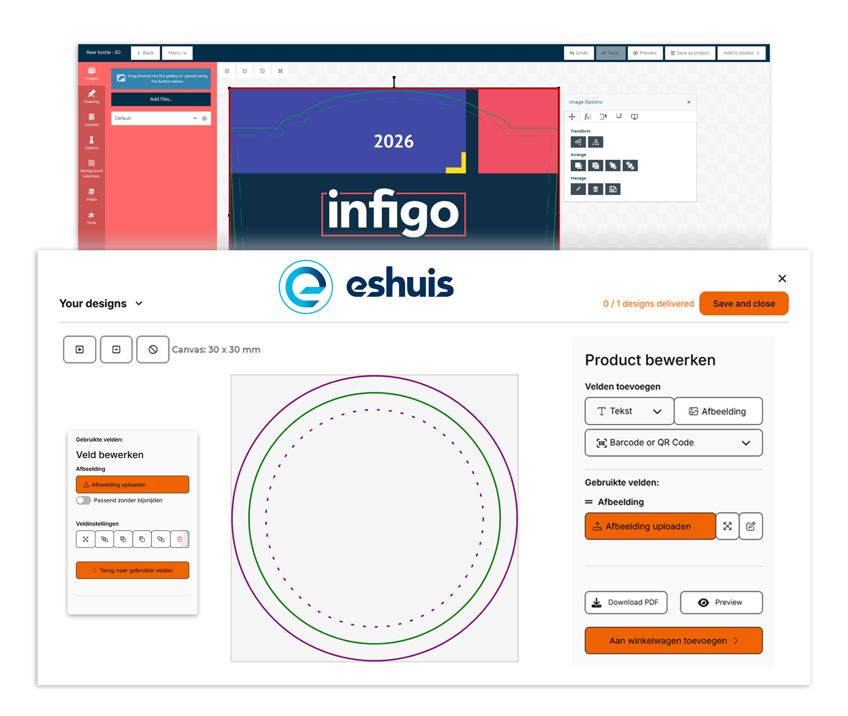Screen dimensions: 848x716
Task: Open the Tools sidebar section
Action: click(x=91, y=218)
